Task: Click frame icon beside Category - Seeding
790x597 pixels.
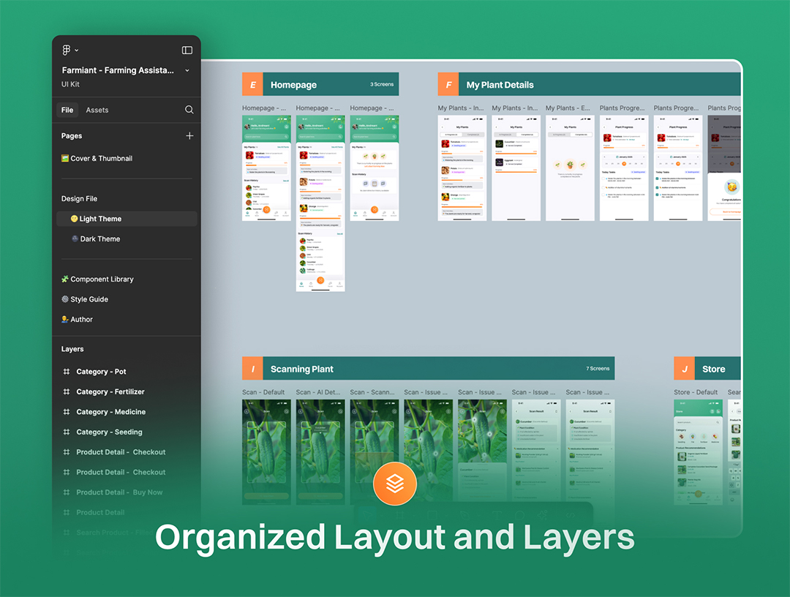Action: pos(67,432)
